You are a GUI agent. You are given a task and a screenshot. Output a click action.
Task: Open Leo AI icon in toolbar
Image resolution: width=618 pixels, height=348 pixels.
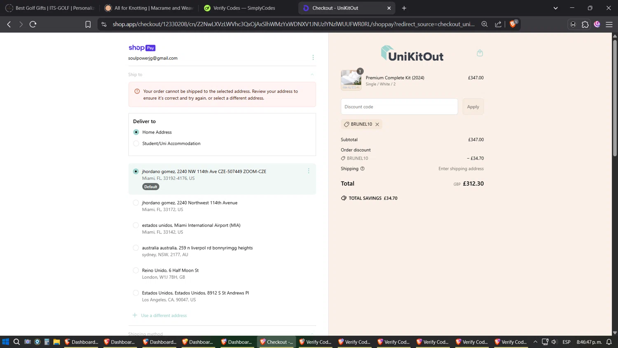pyautogui.click(x=597, y=24)
